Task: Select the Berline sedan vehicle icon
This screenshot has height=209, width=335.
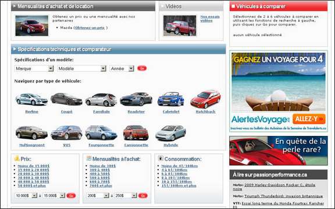Action: (31, 99)
